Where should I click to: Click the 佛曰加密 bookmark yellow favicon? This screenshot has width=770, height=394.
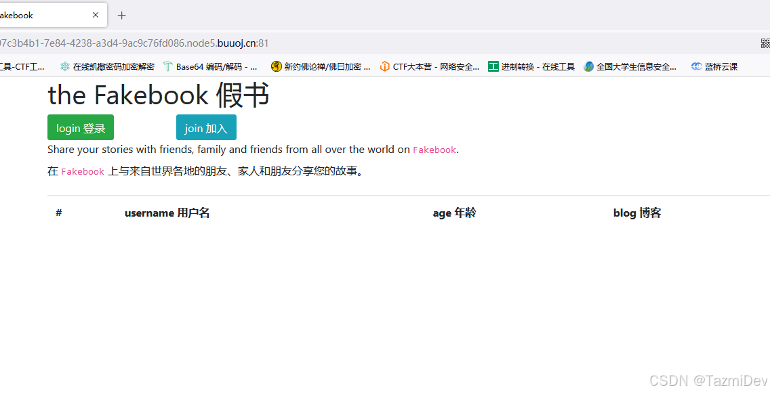click(x=276, y=66)
